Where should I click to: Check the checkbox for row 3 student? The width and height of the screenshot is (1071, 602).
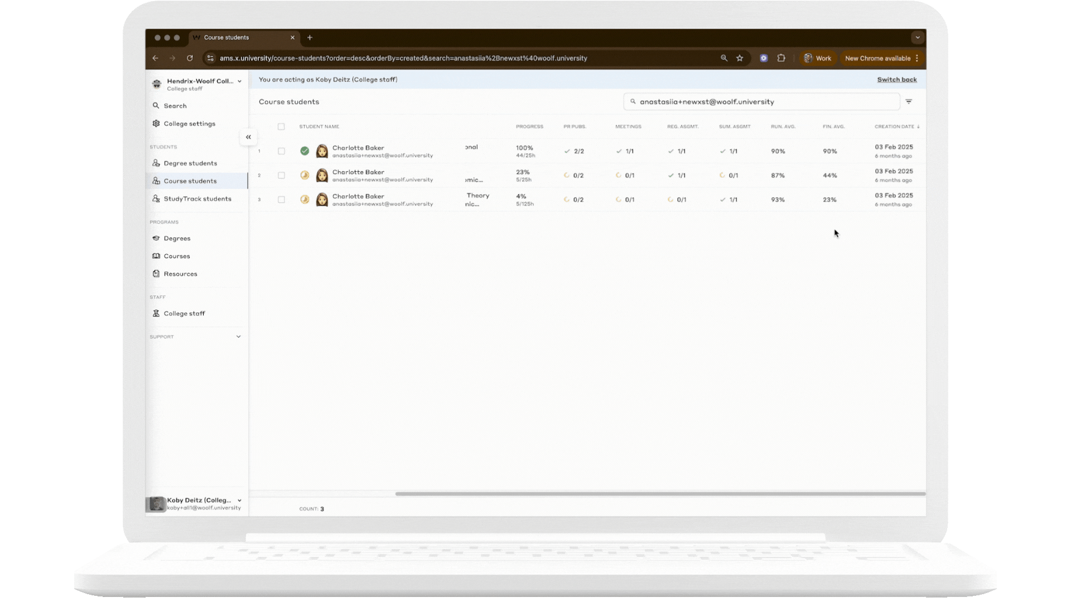coord(281,200)
